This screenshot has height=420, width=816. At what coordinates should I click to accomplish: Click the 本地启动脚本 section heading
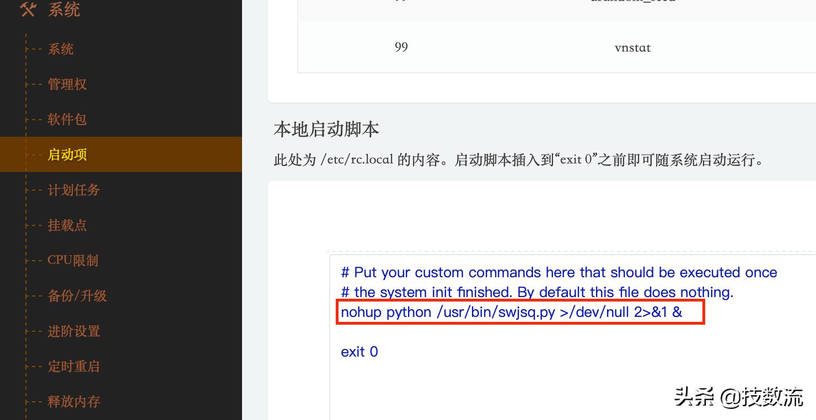click(326, 130)
